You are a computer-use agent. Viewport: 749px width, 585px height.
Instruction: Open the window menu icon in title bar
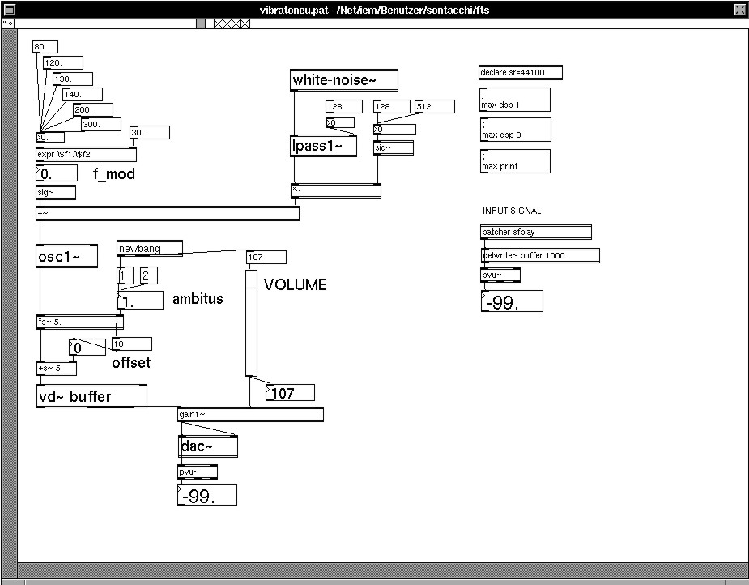pos(9,10)
